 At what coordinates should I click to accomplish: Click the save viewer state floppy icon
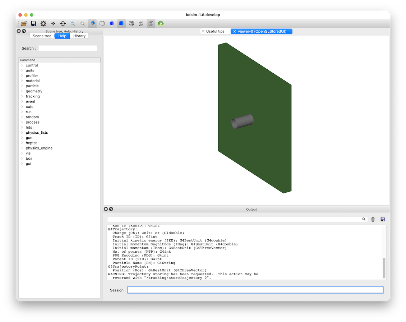(33, 24)
